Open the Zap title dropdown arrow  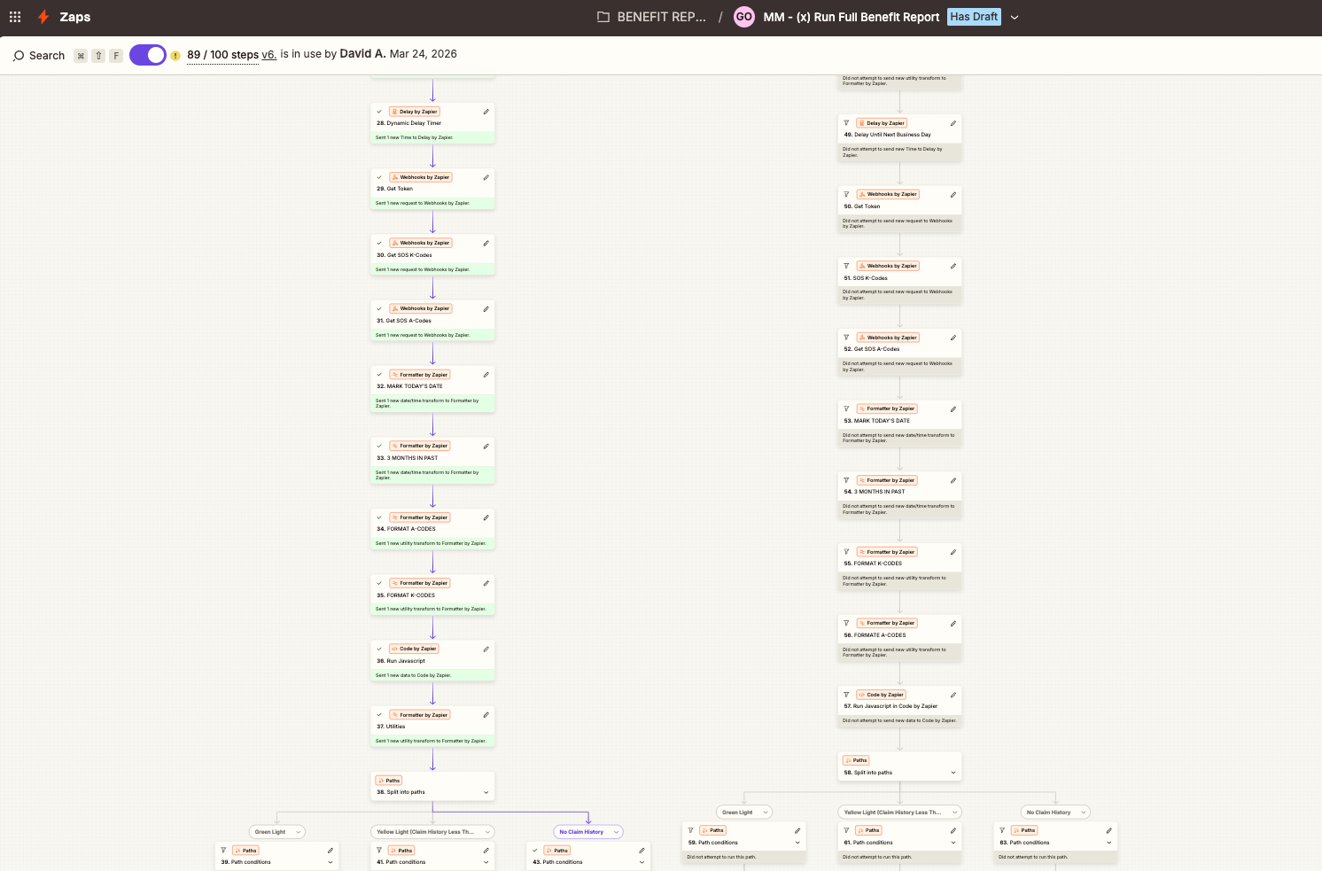(1015, 17)
